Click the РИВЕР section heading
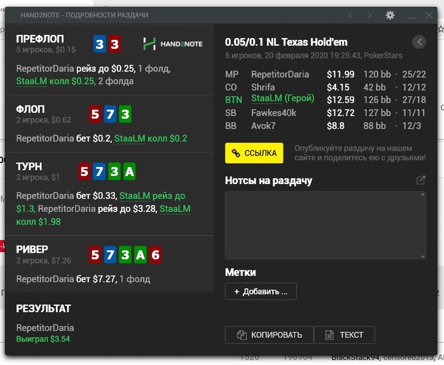The image size is (444, 365). point(32,249)
